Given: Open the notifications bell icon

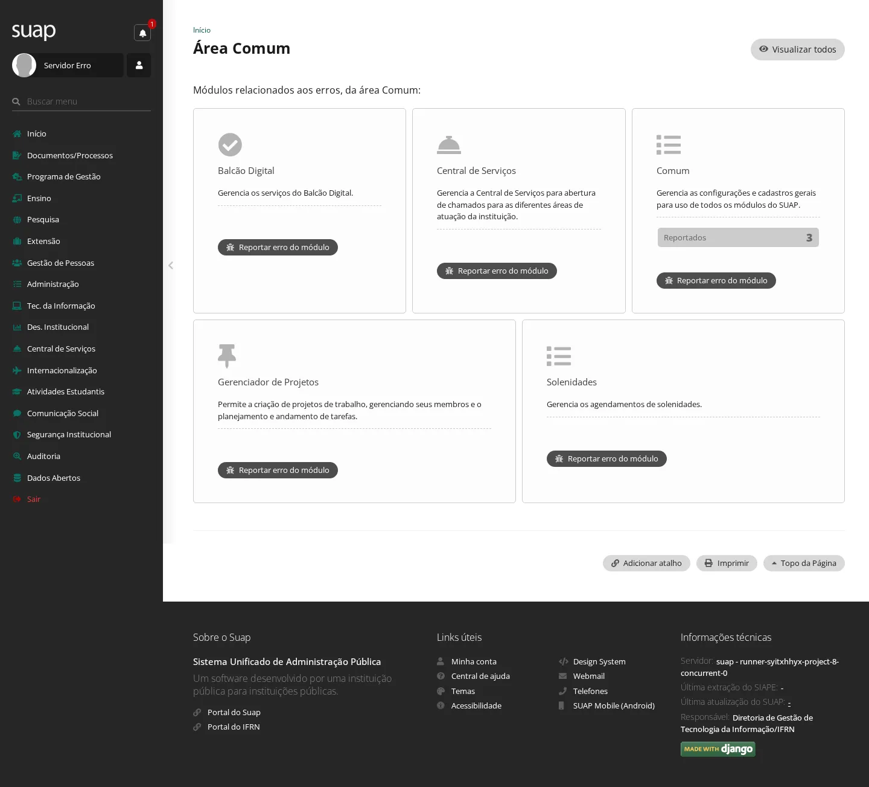Looking at the screenshot, I should tap(142, 33).
